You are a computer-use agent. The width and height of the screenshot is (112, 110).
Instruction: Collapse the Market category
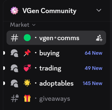pyautogui.click(x=23, y=25)
